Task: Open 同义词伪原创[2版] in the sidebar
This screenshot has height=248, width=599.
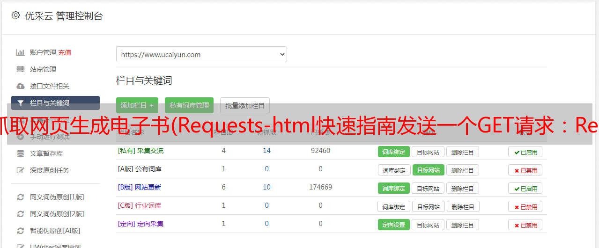Action: pyautogui.click(x=57, y=214)
